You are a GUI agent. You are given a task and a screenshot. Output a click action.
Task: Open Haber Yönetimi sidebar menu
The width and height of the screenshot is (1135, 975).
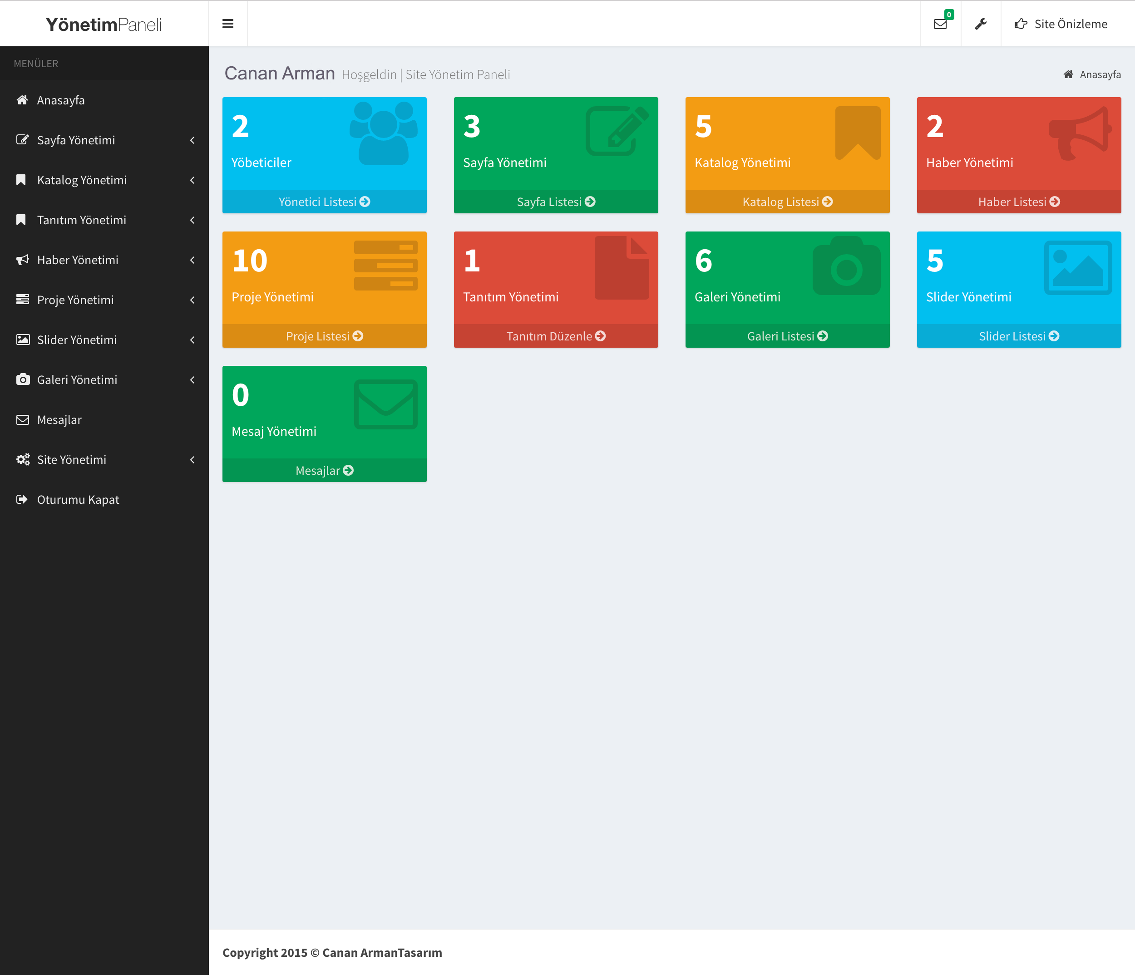coord(104,260)
